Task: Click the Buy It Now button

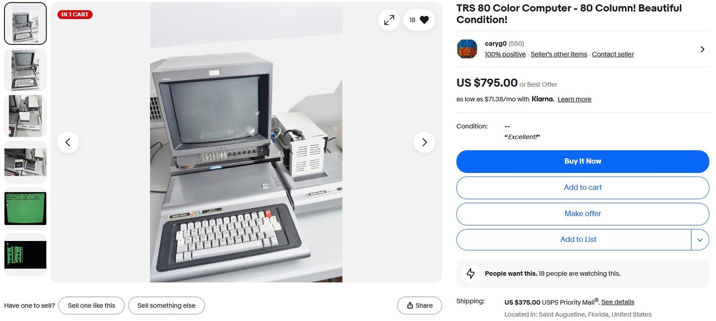Action: pyautogui.click(x=583, y=161)
